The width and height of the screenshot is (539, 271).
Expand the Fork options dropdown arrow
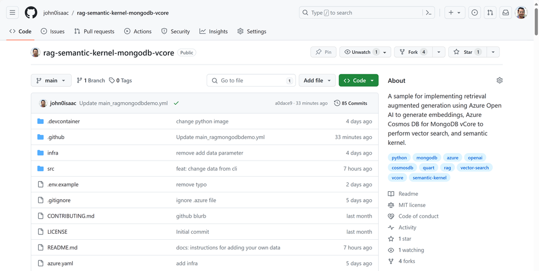tap(439, 52)
